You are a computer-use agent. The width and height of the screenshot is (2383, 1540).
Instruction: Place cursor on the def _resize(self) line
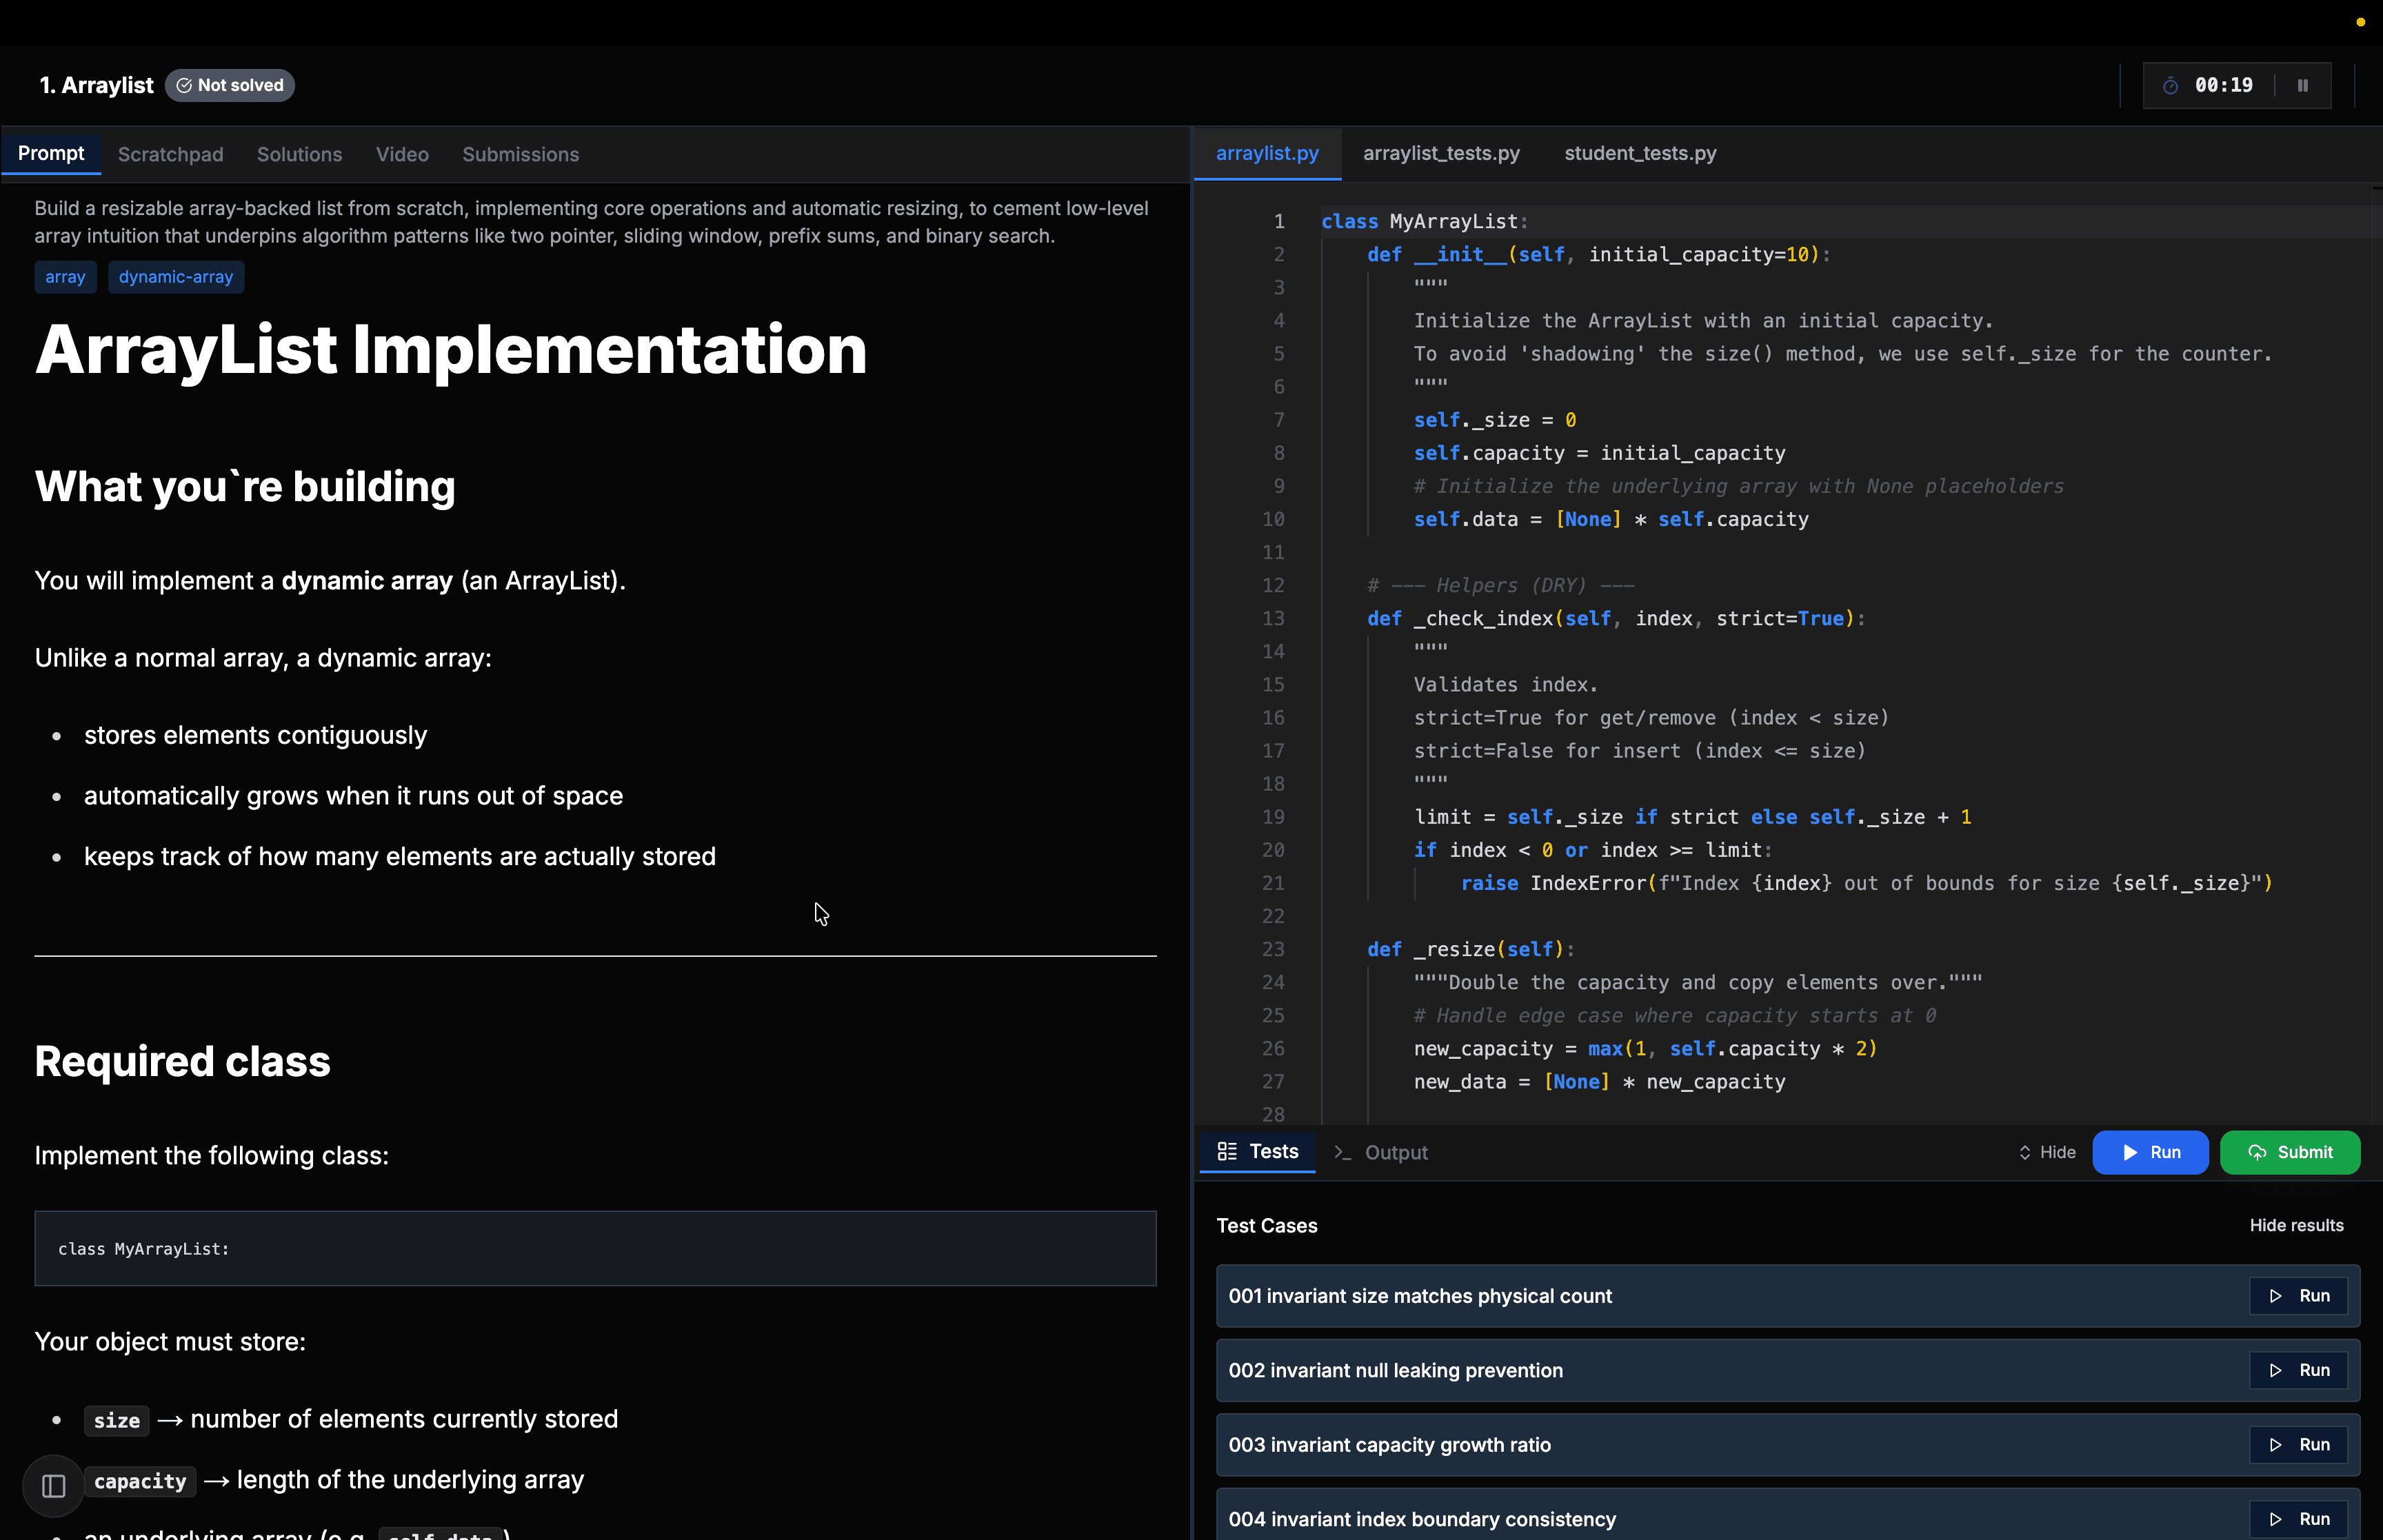pyautogui.click(x=1470, y=950)
